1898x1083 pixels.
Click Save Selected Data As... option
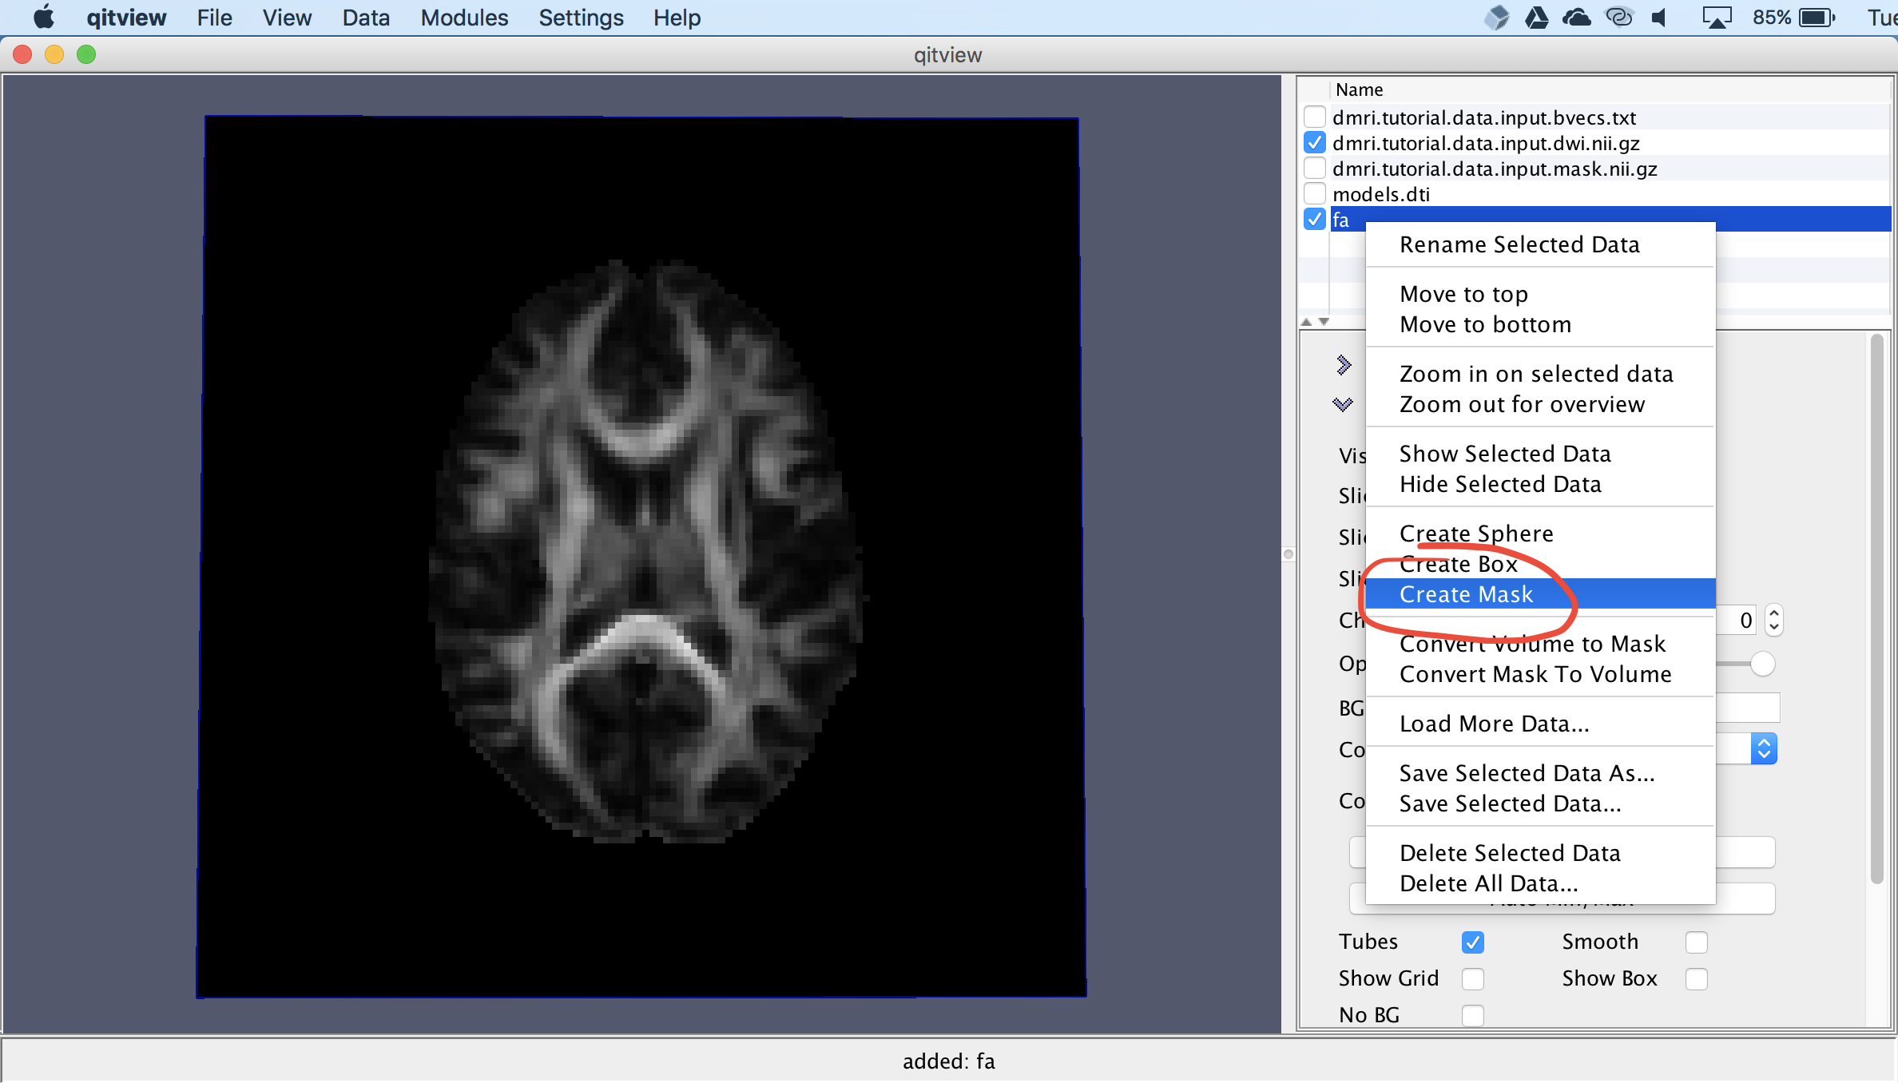(x=1527, y=773)
